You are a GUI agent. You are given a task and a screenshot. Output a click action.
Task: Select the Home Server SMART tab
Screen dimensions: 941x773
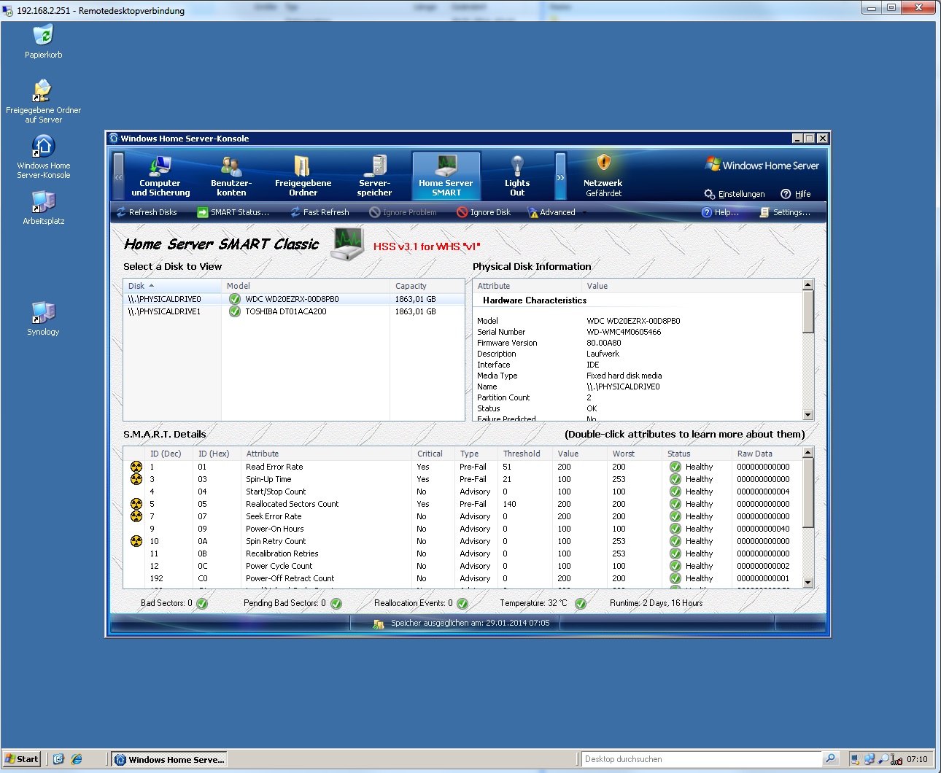pyautogui.click(x=446, y=176)
